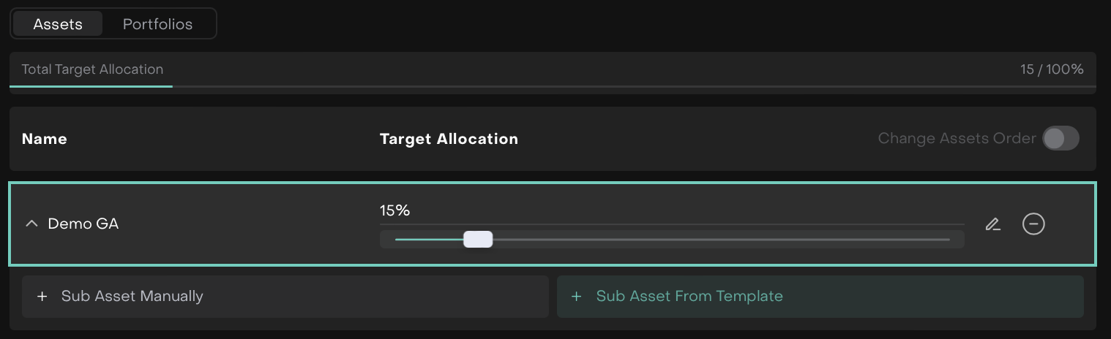Image resolution: width=1111 pixels, height=339 pixels.
Task: Click the Change Assets Order label text
Action: [x=957, y=138]
